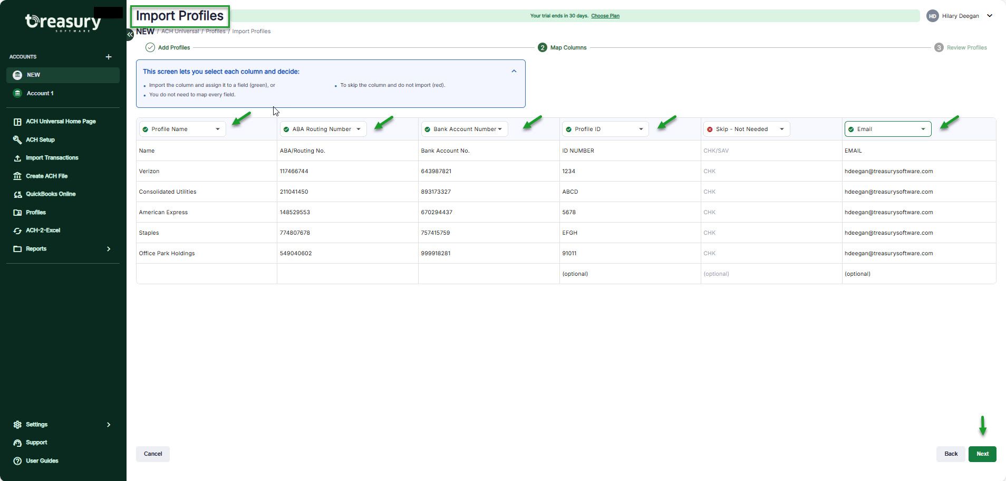Click the Choose Plan link
Viewport: 1006px width, 481px height.
pyautogui.click(x=605, y=16)
